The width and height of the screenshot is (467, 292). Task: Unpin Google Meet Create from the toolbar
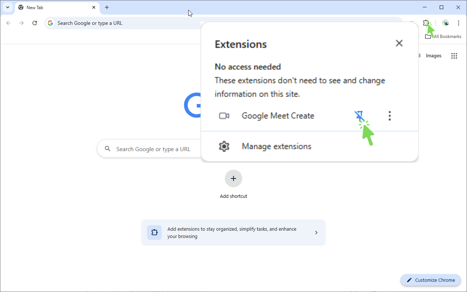coord(359,115)
